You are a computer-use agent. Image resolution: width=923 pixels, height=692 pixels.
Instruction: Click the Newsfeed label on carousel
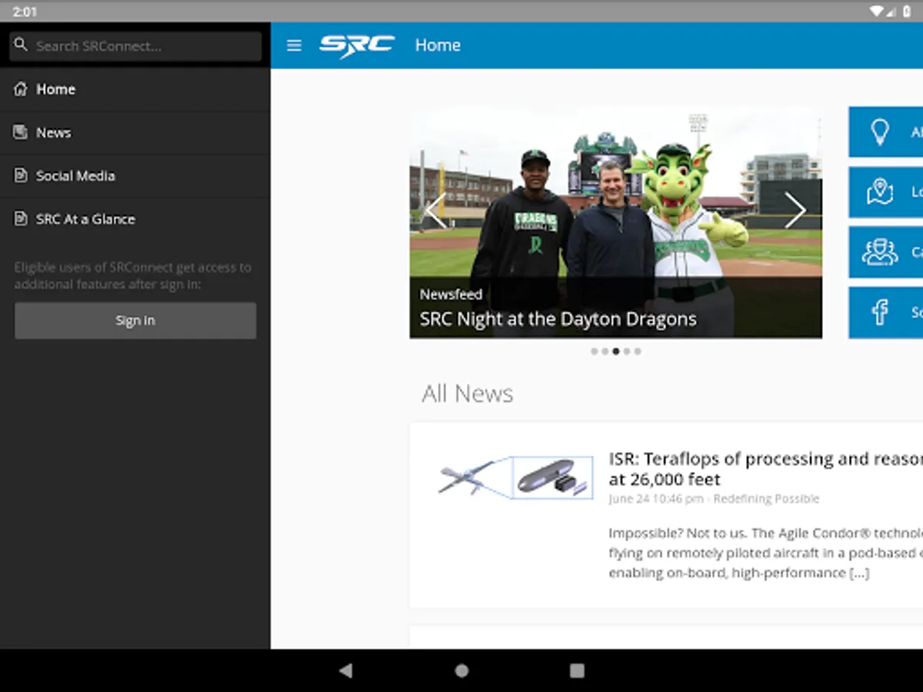click(x=451, y=294)
